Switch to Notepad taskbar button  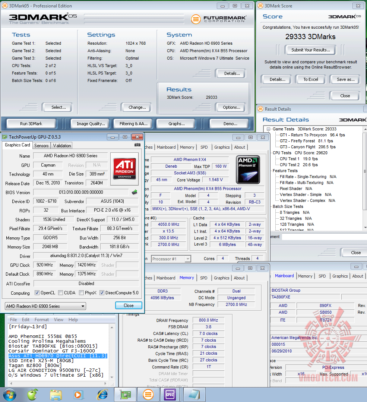(x=194, y=395)
